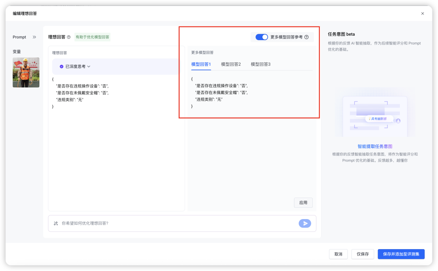Open the worker photo variable thumbnail

(26, 72)
